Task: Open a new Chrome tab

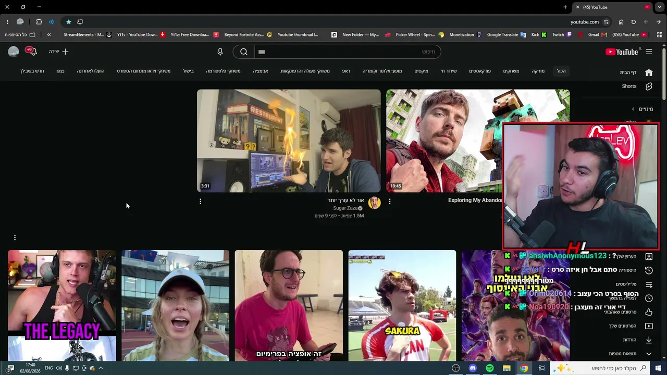Action: 565,7
